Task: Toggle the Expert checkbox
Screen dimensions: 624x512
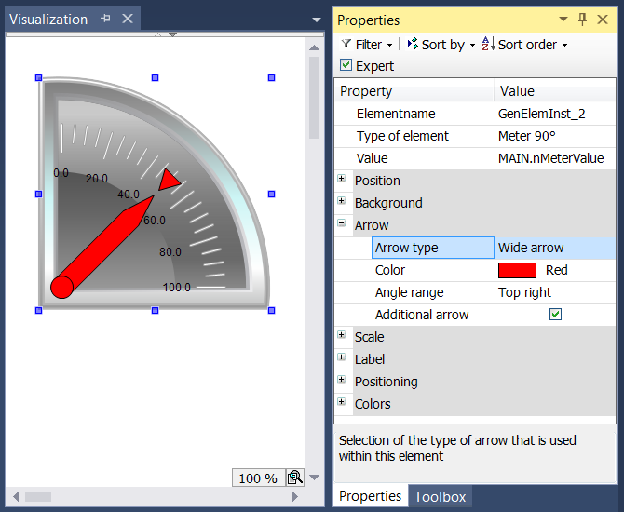Action: coord(346,65)
